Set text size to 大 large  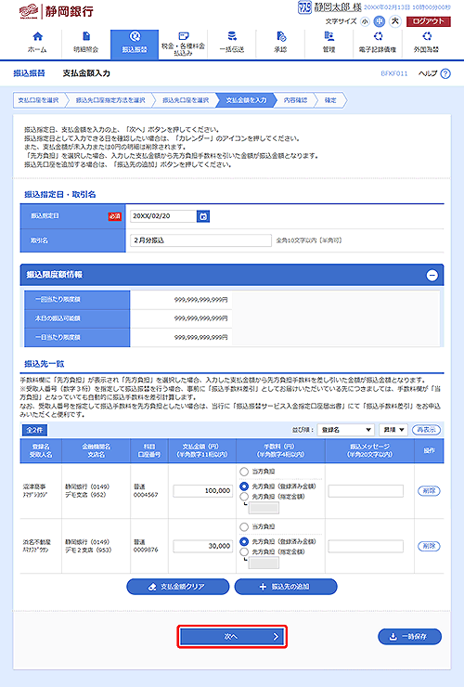395,21
